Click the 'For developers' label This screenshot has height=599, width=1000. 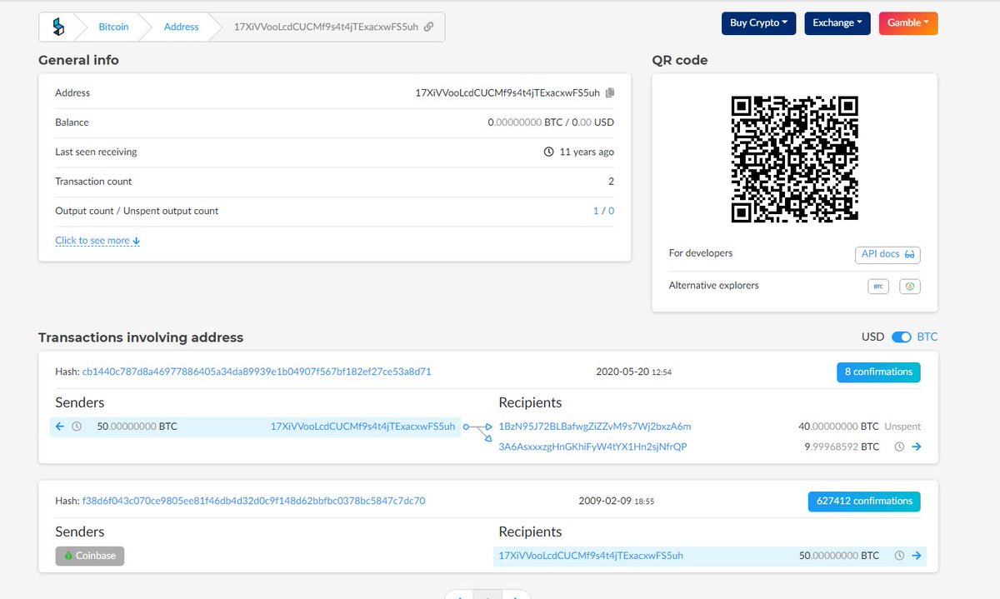point(701,253)
